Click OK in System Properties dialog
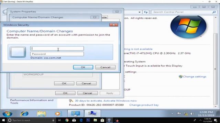Image resolution: width=220 pixels, height=123 pixels. tap(65, 93)
